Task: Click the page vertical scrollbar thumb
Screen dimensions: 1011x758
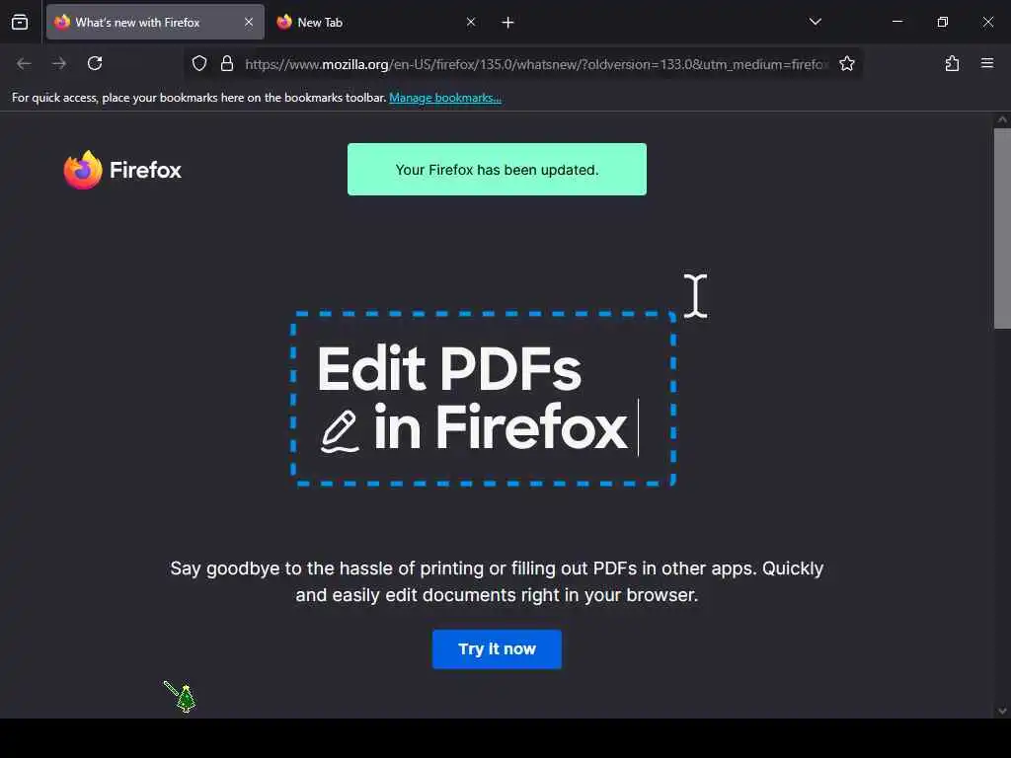Action: pyautogui.click(x=1002, y=229)
